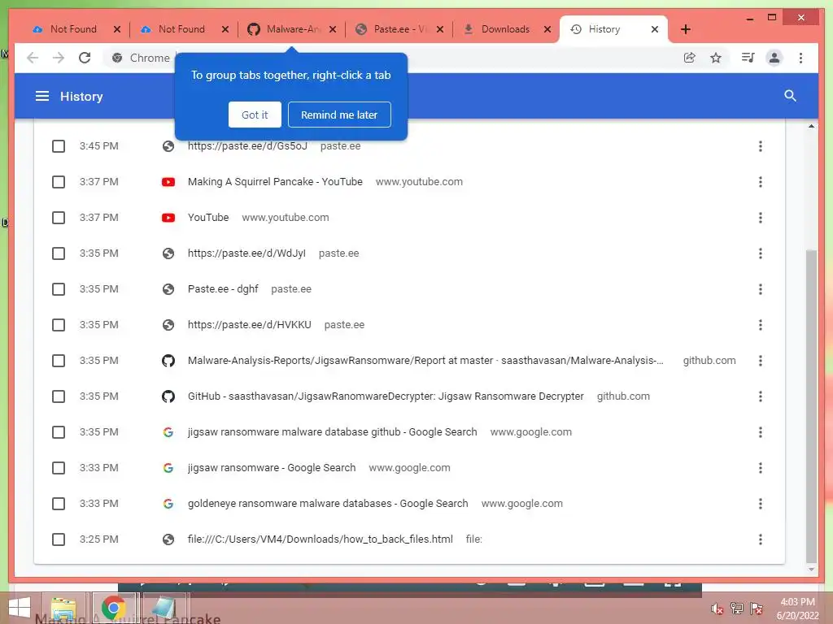Open the Malware-Analysis-Reports JigsawRansomware link
This screenshot has height=624, width=833.
[425, 361]
